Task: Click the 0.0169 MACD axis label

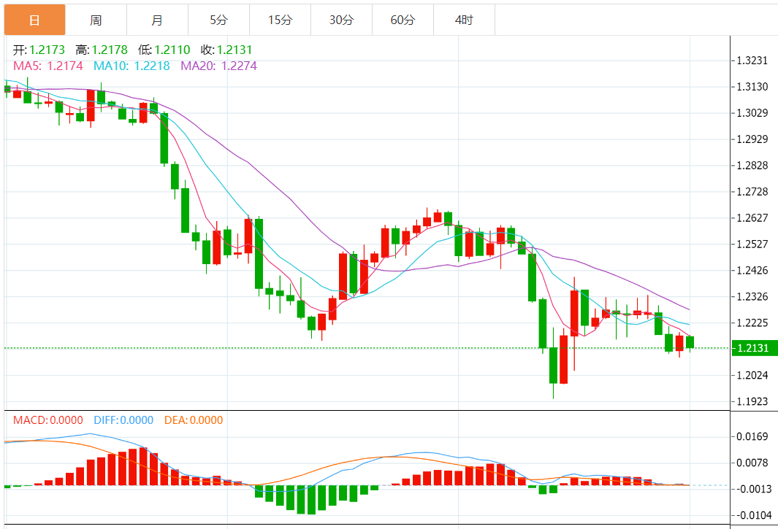Action: [752, 437]
